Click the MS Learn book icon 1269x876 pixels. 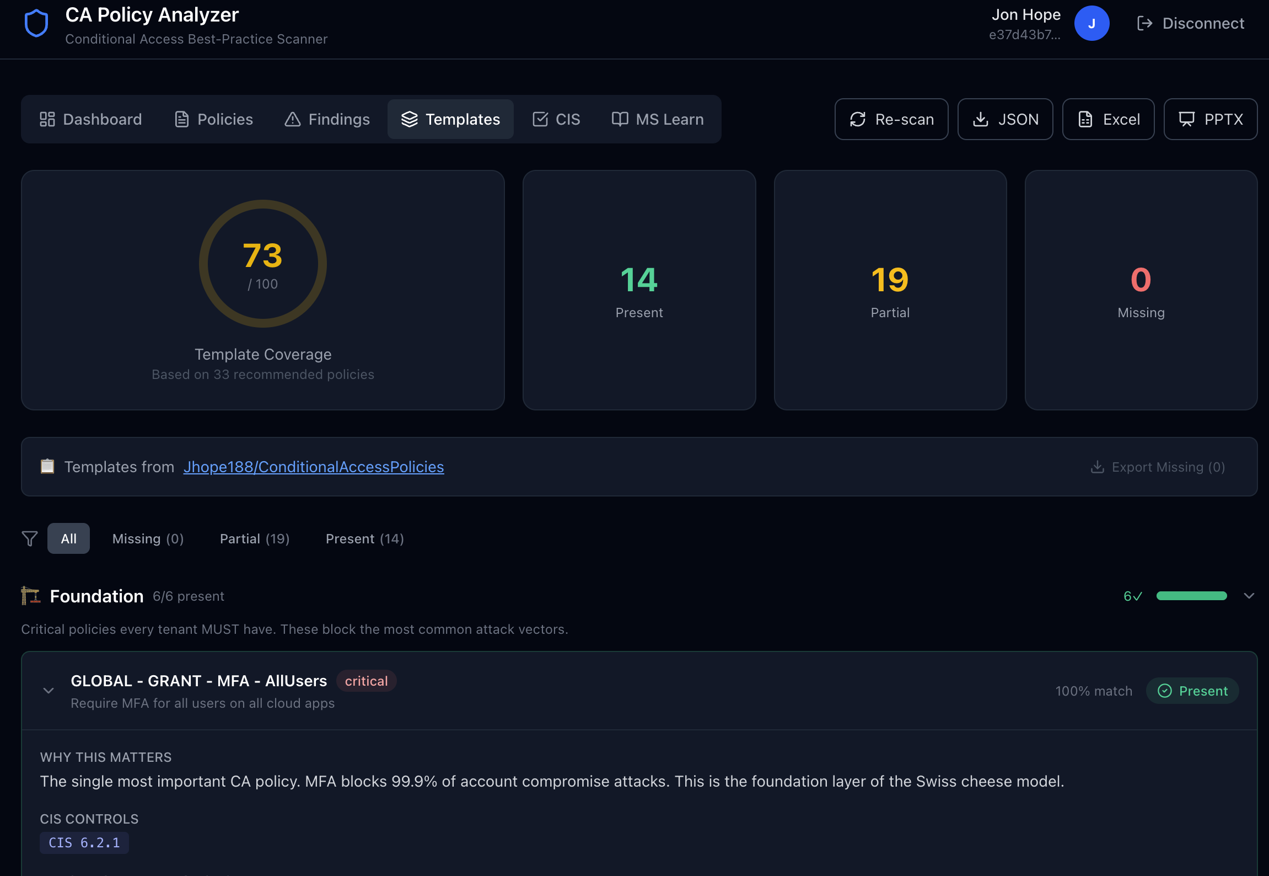click(620, 119)
